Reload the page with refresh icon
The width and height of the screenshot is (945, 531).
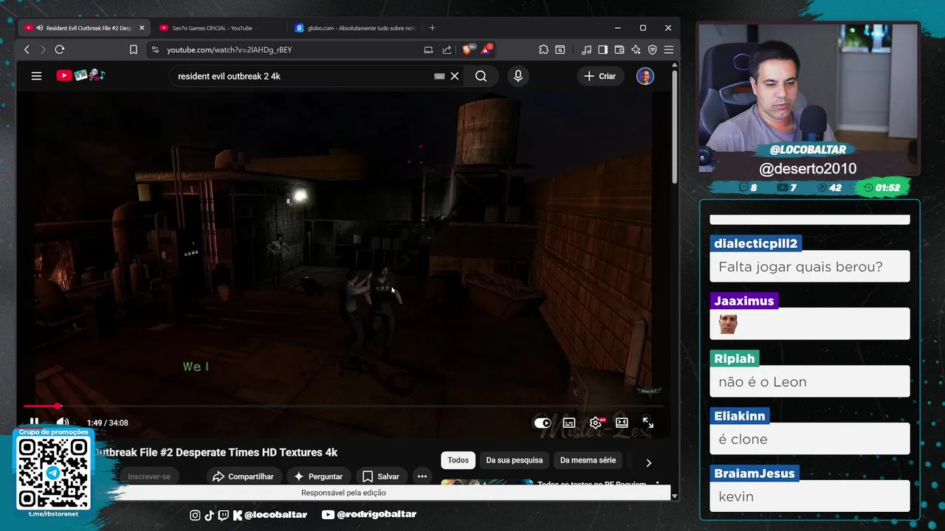(x=60, y=49)
